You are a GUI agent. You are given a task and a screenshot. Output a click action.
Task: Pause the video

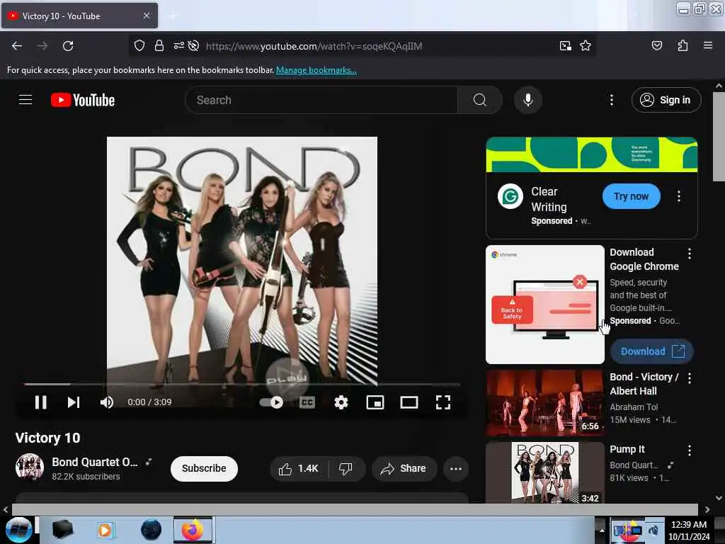click(40, 402)
